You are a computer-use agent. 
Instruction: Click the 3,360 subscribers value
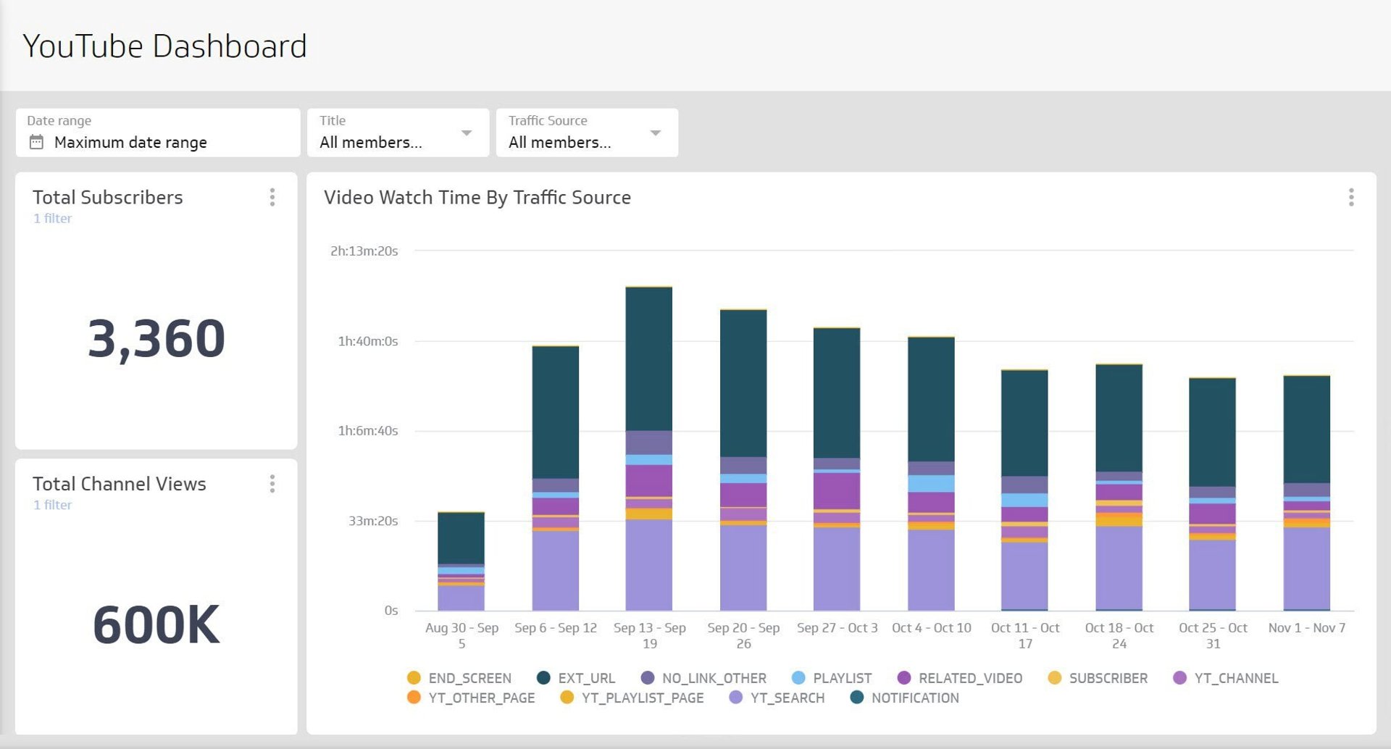pyautogui.click(x=156, y=338)
